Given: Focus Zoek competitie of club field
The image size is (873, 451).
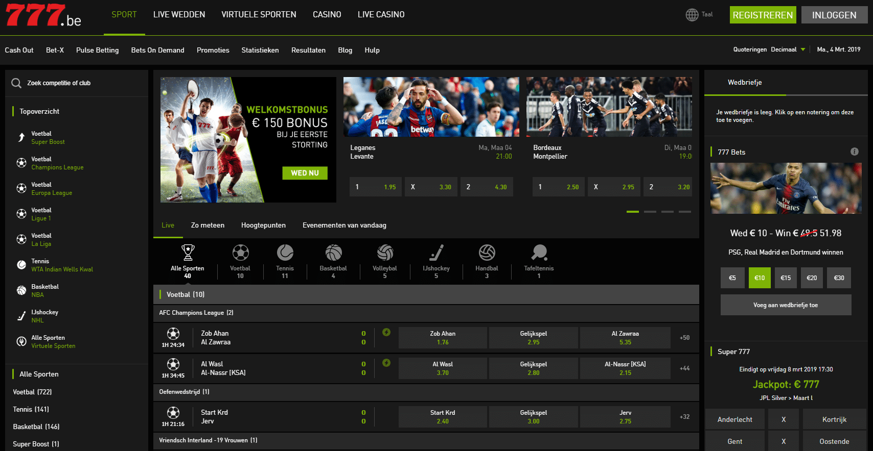Looking at the screenshot, I should coord(77,83).
